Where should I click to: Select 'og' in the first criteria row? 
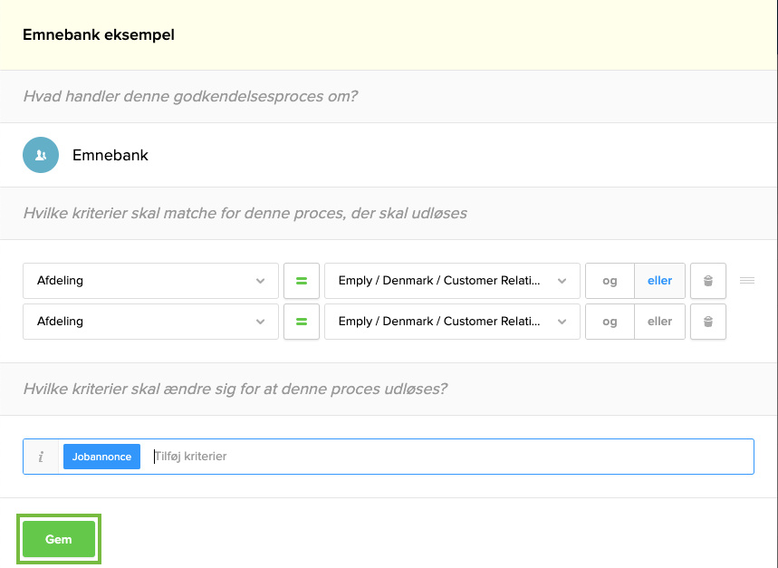610,281
